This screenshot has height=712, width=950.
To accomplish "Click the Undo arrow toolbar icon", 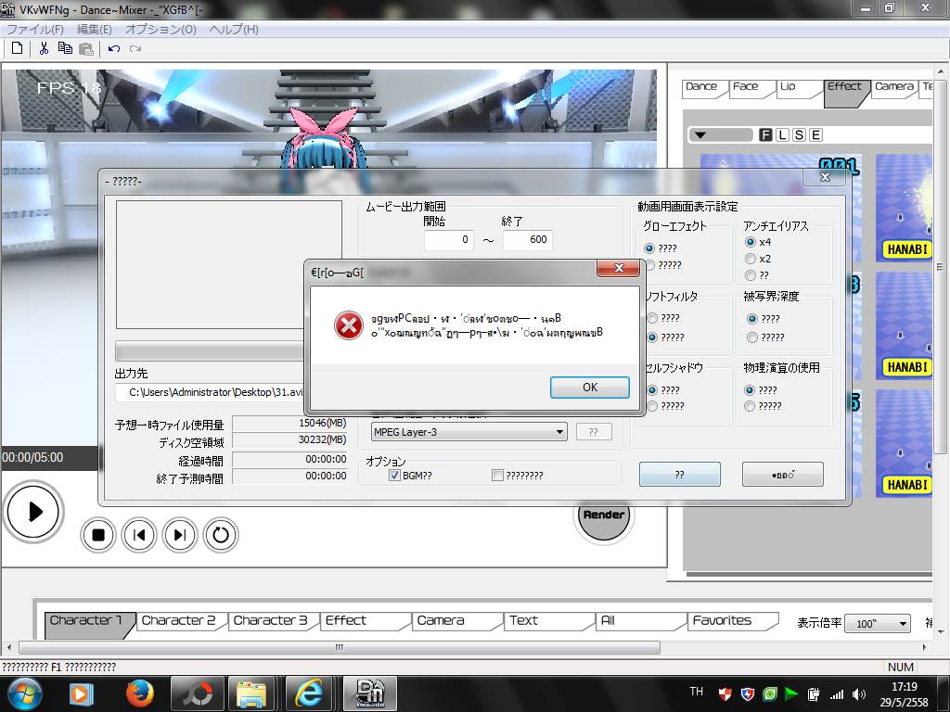I will (114, 48).
